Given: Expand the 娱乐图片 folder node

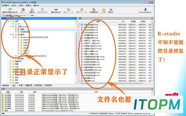Looking at the screenshot, I should [11, 59].
